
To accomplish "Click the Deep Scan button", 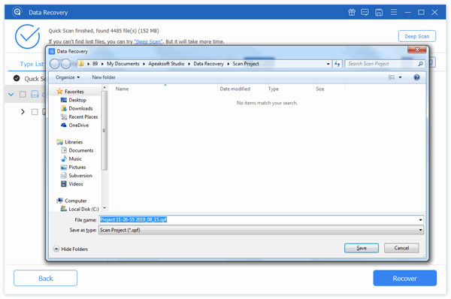I will [x=416, y=36].
